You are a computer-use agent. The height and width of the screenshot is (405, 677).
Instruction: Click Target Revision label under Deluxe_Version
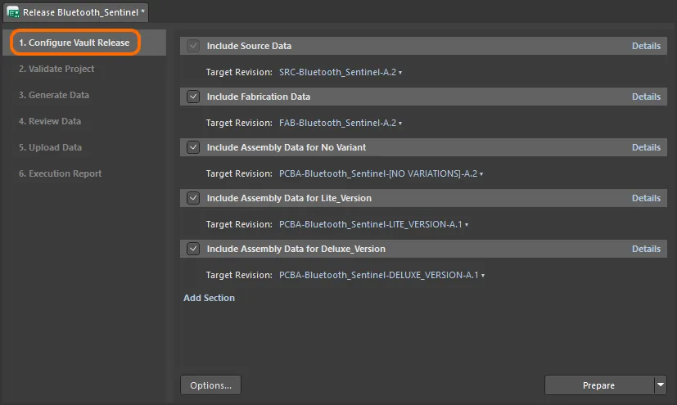(239, 275)
